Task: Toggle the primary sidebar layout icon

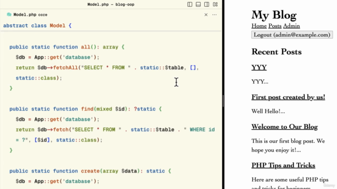Action: click(x=190, y=4)
